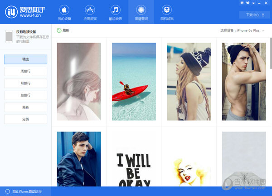The height and width of the screenshot is (196, 272).
Task: Open the red kayak ocean wallpaper
Action: [134, 82]
